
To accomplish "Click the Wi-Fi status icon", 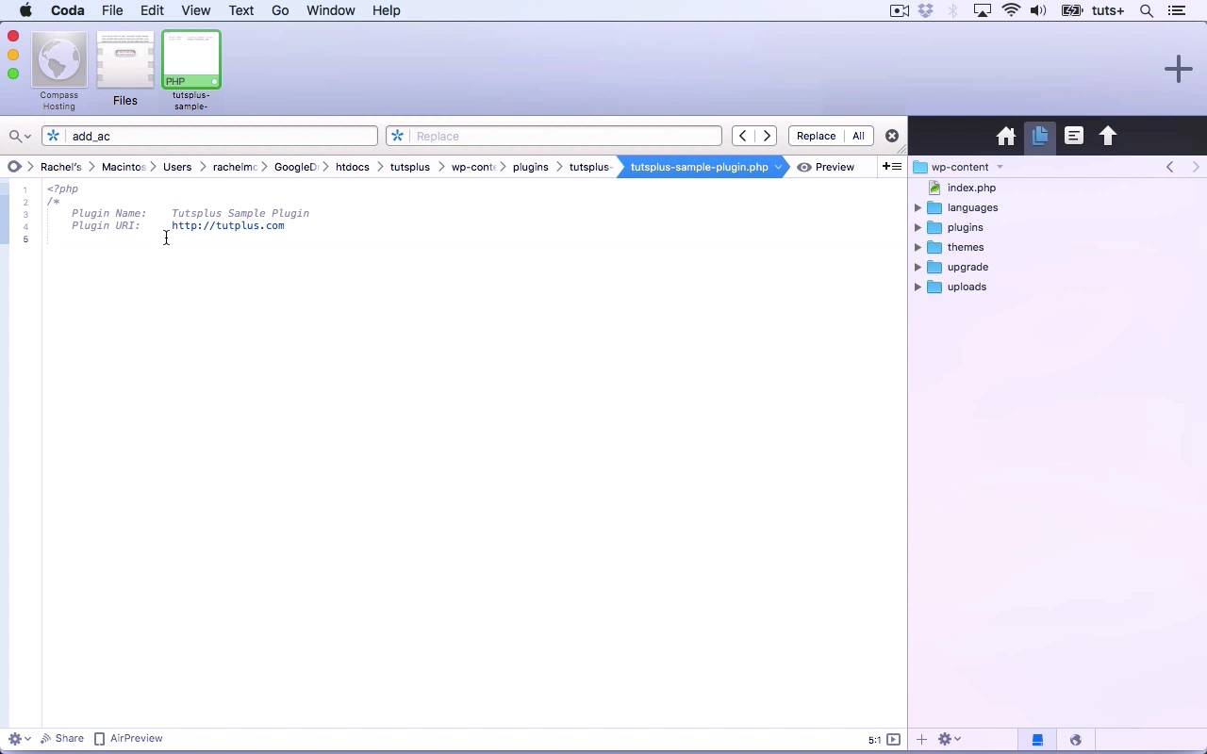I will pyautogui.click(x=1012, y=10).
